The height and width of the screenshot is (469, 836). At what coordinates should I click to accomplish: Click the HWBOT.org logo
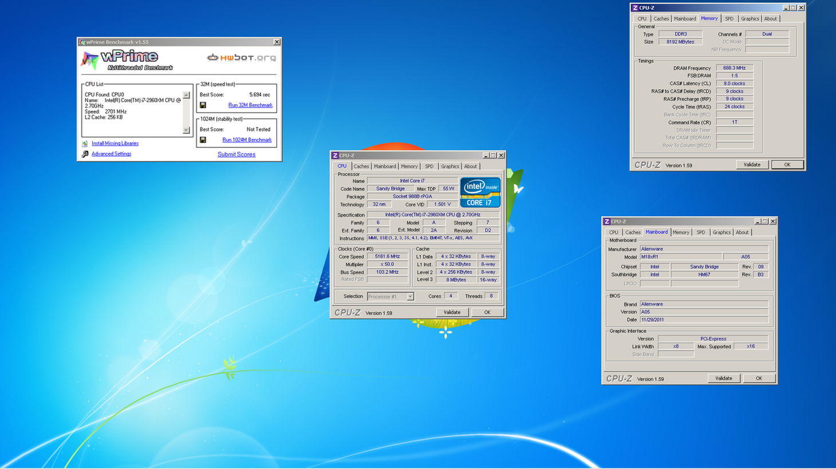241,57
